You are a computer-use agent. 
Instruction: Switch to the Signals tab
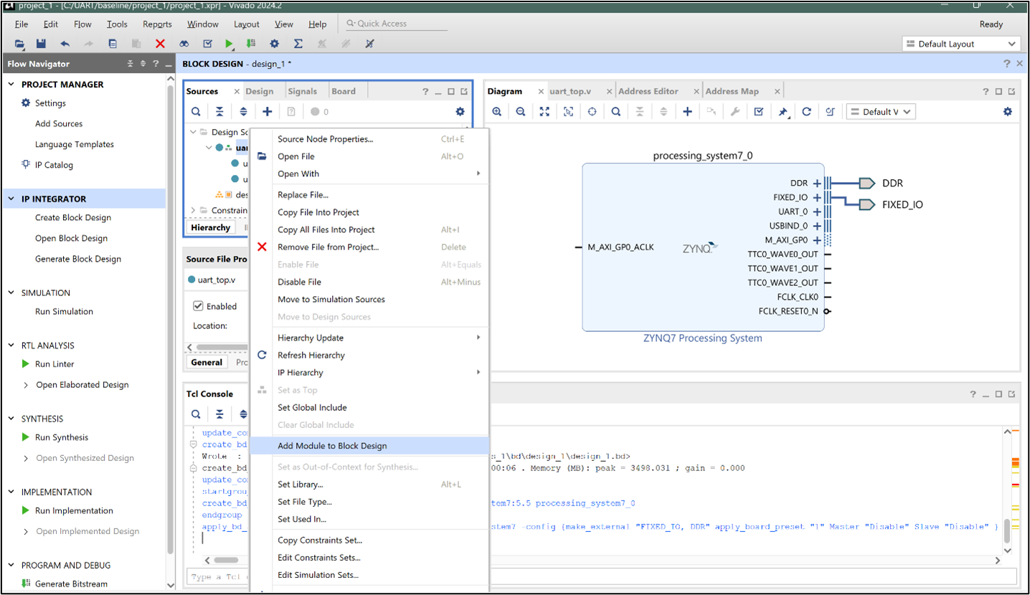point(302,91)
